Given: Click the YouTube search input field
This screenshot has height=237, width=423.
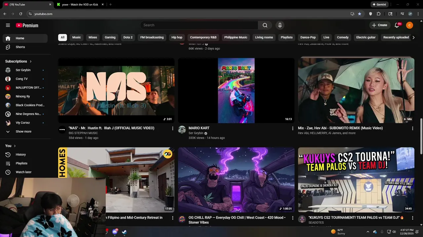Looking at the screenshot, I should tap(199, 25).
